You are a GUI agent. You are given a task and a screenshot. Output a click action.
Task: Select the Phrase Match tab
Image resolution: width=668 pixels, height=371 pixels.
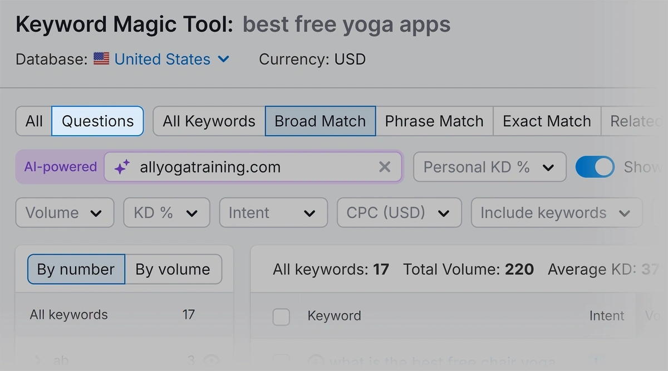434,121
